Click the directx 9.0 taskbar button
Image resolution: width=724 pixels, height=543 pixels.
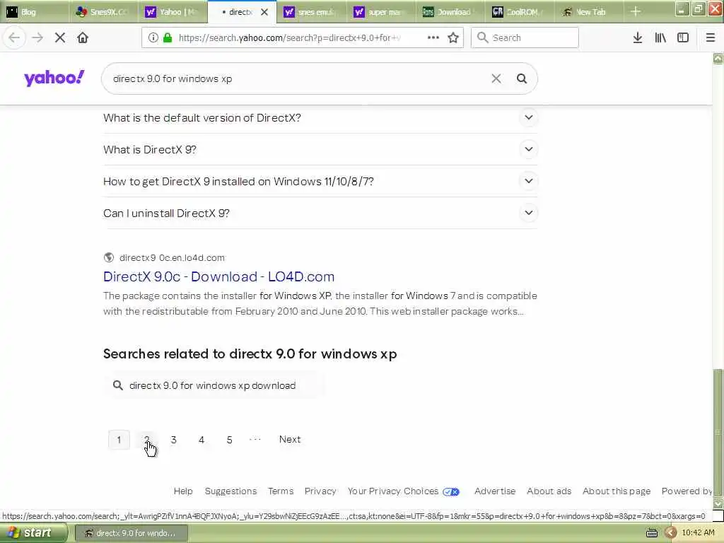tap(132, 533)
